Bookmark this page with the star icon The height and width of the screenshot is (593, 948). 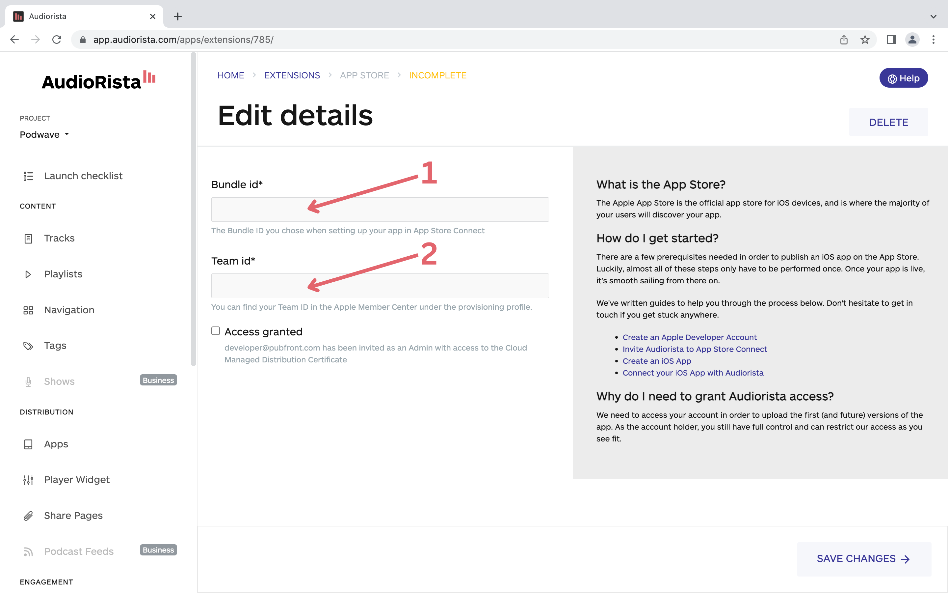(x=865, y=40)
